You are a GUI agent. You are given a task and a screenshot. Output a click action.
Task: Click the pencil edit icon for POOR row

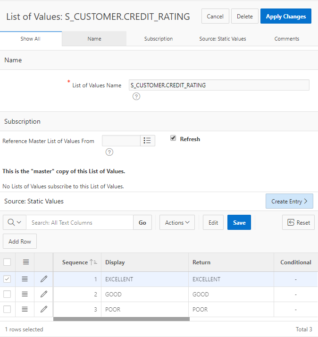[44, 309]
